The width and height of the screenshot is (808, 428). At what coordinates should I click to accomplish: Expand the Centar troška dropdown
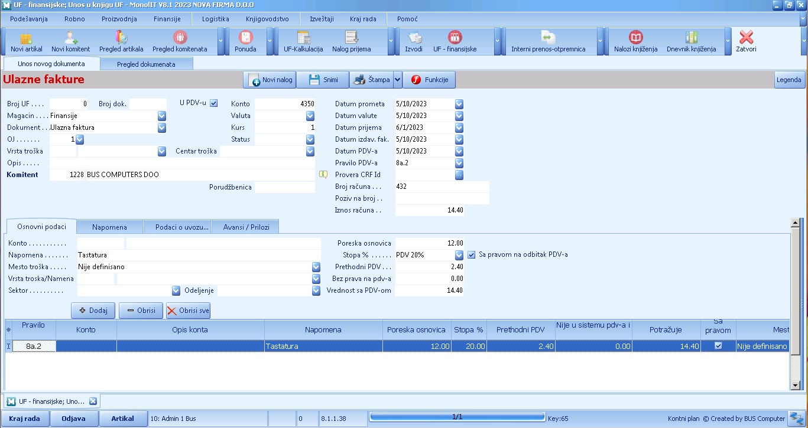[310, 151]
